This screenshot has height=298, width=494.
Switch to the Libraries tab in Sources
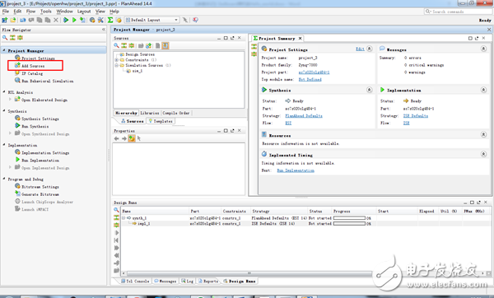(150, 113)
